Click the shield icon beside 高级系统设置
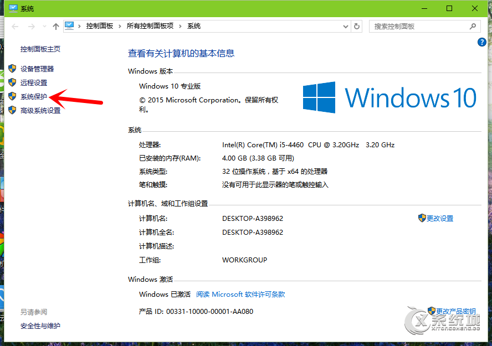This screenshot has height=346, width=492. point(12,110)
